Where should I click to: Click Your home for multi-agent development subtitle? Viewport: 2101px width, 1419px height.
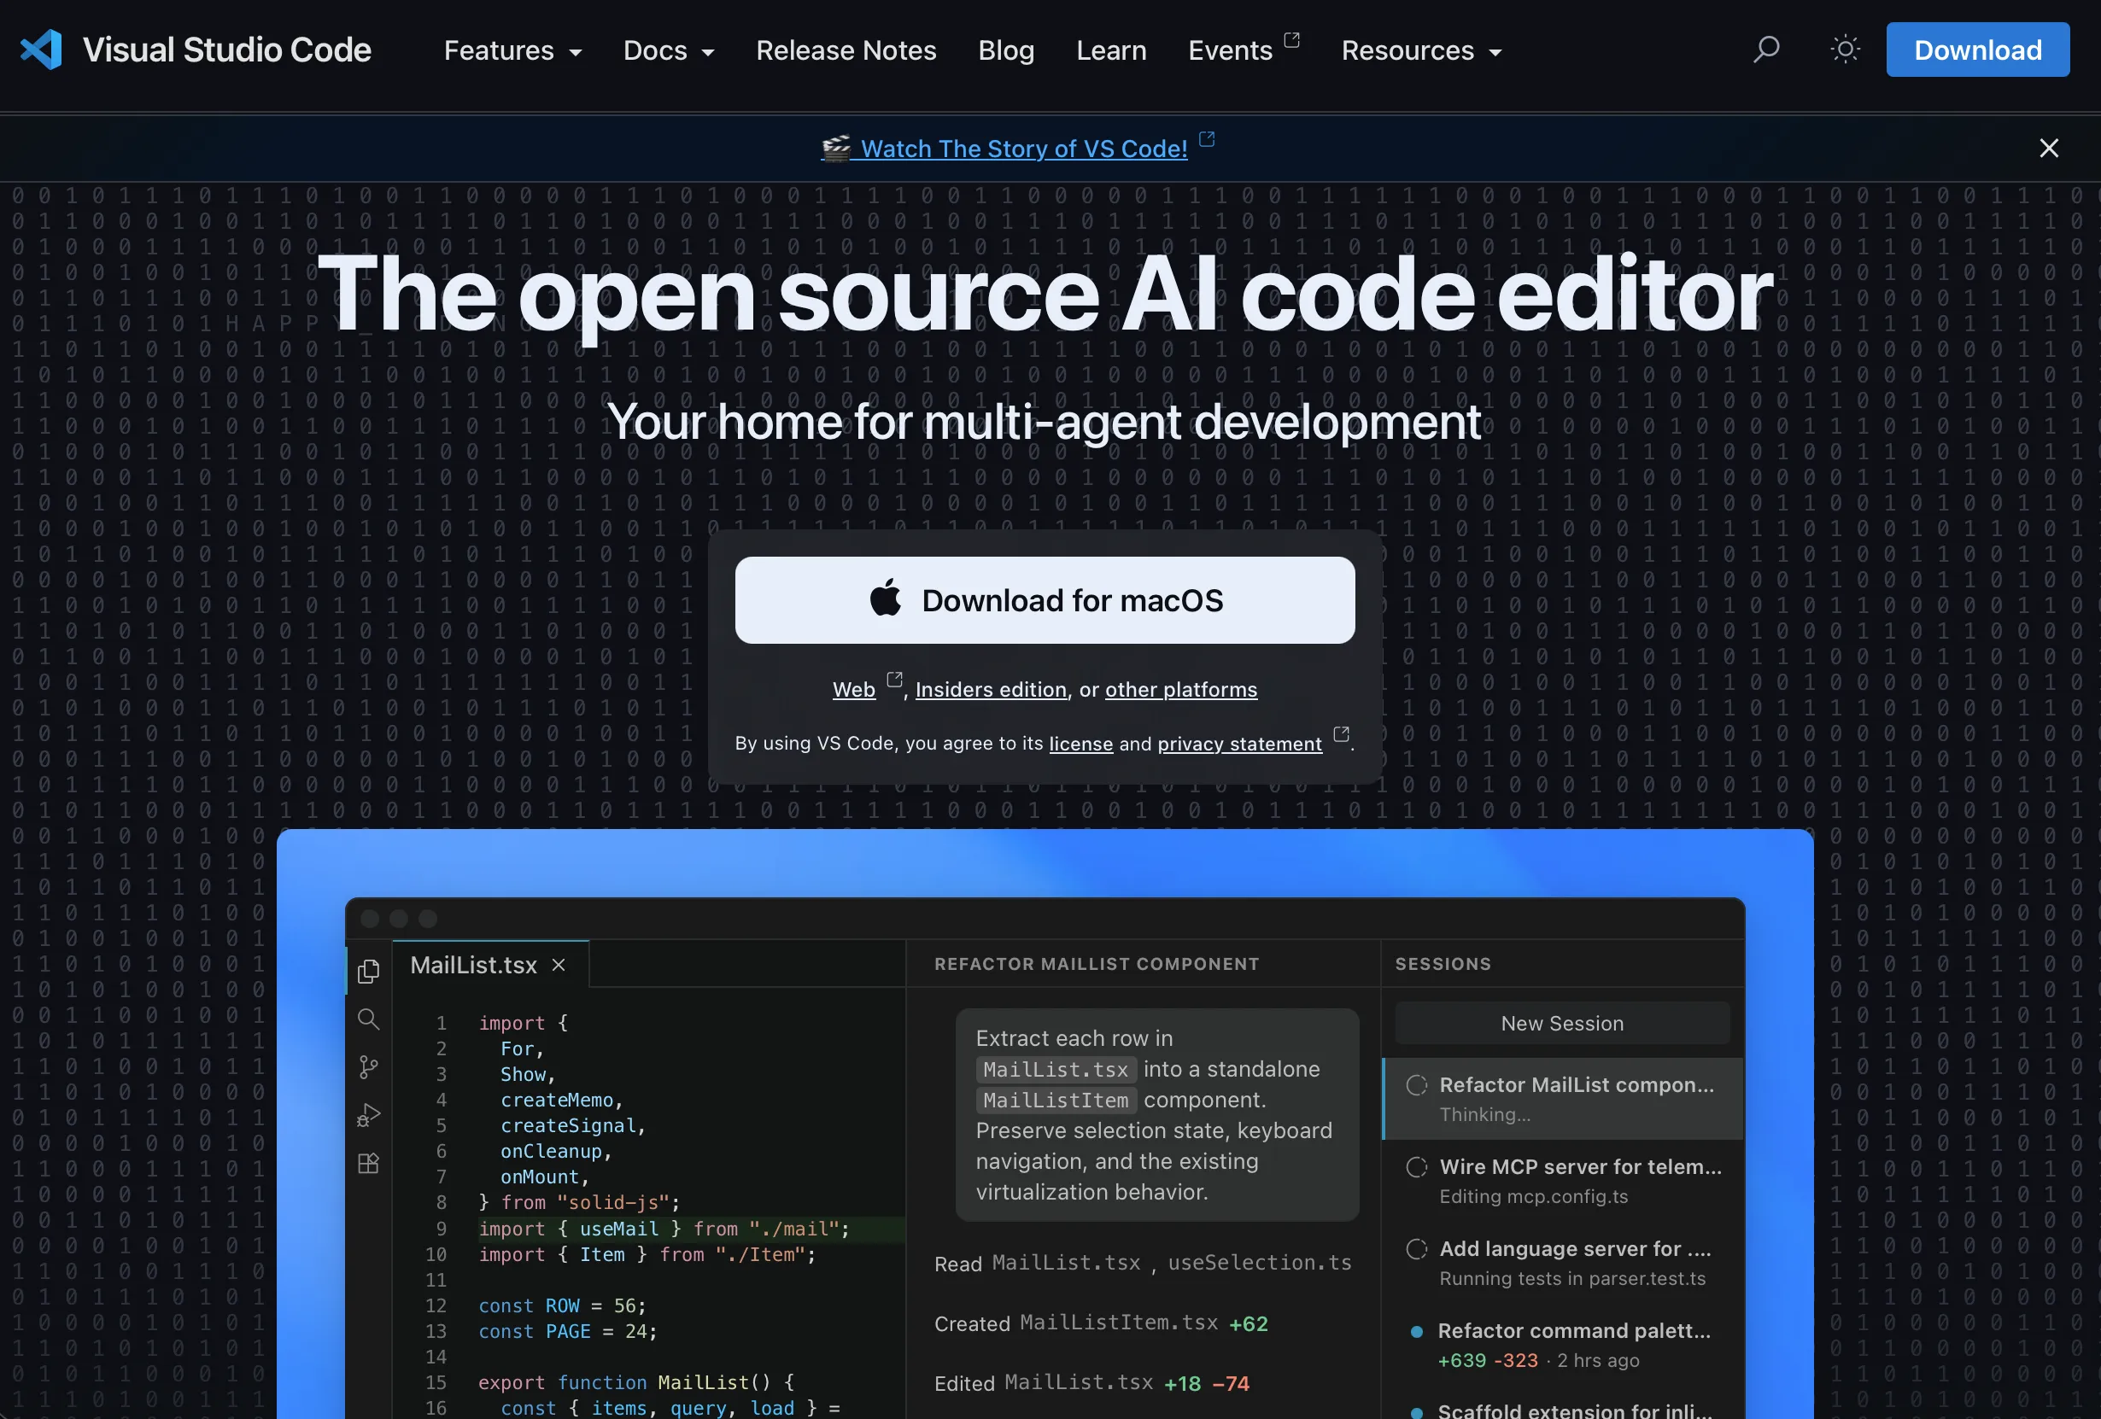[x=1045, y=421]
